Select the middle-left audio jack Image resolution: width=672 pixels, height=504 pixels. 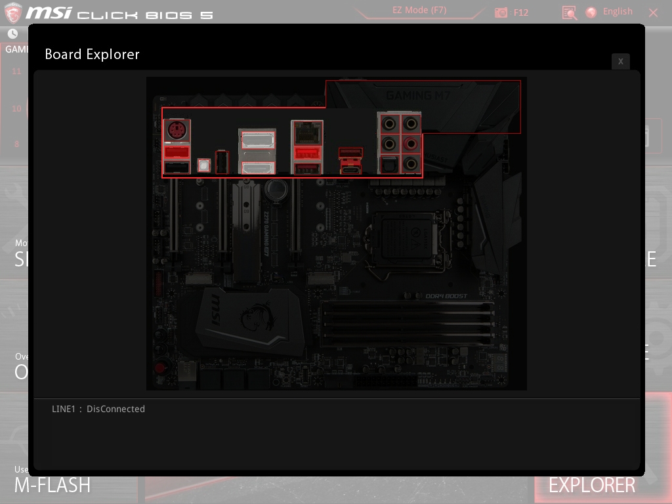tap(388, 144)
